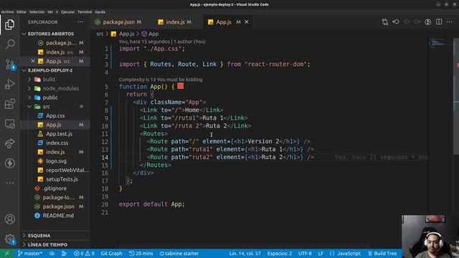Image resolution: width=459 pixels, height=258 pixels.
Task: Open the Terminal menu
Action: (85, 12)
